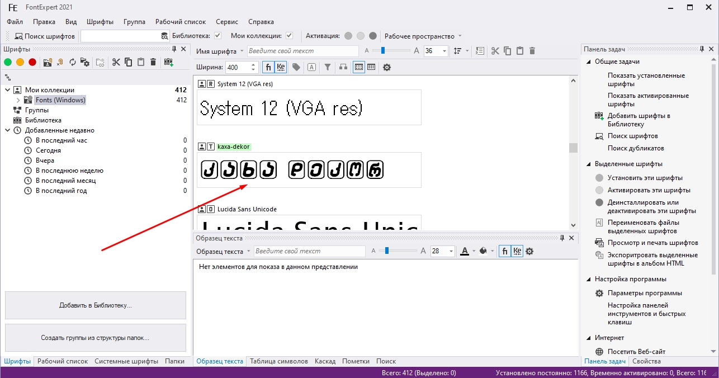Click the Добавить в Библиотеку... button

click(x=96, y=305)
